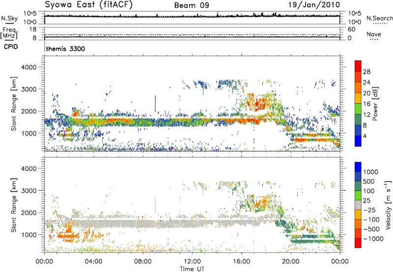Click the red swatch on power colorbar

(358, 66)
